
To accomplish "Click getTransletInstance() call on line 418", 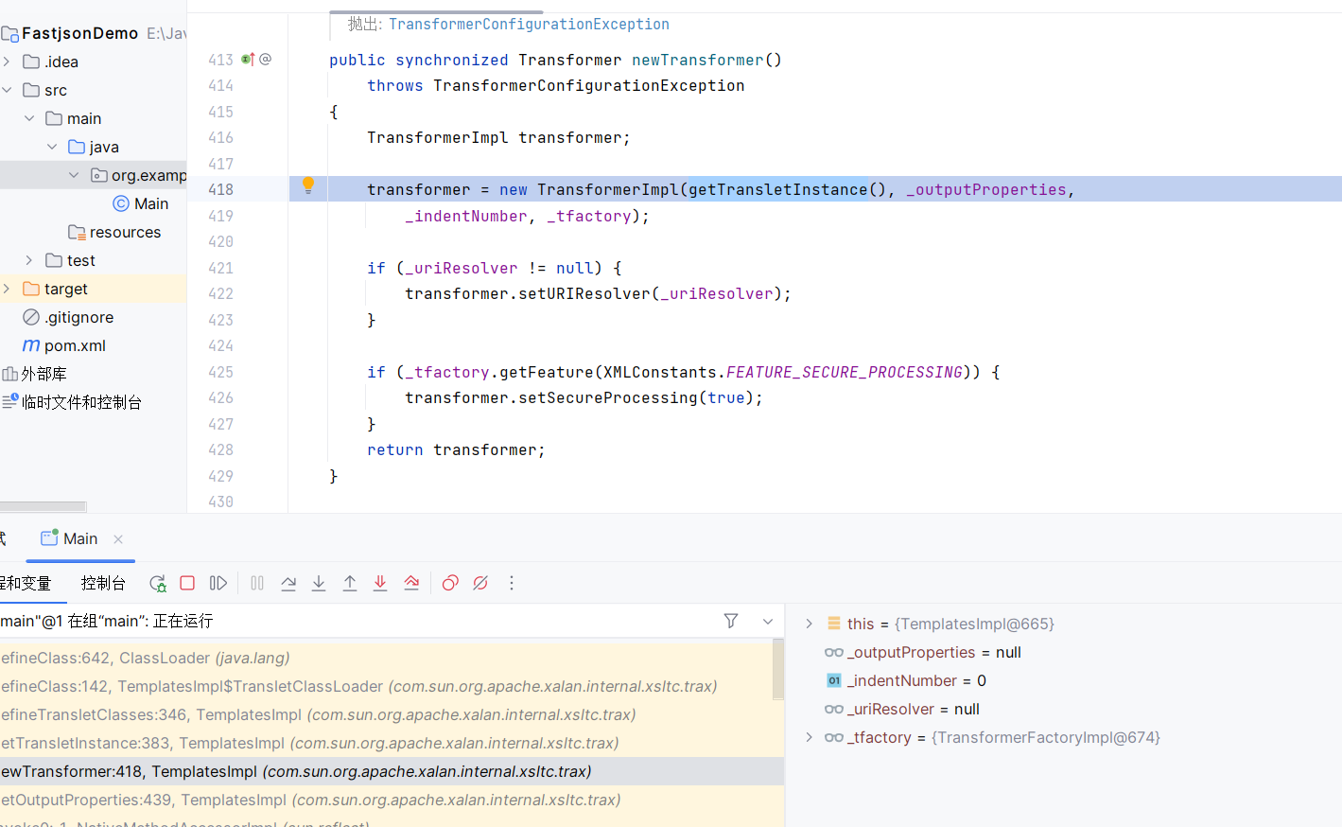I will click(787, 189).
